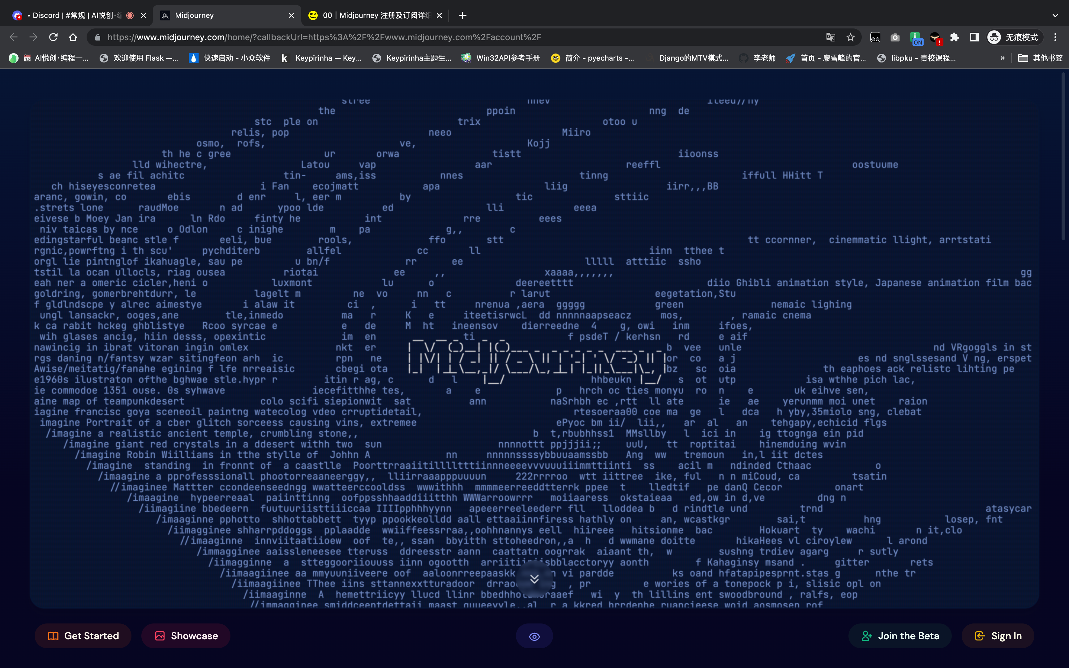Open the 简介 - pyecharts bookmark
Viewport: 1069px width, 668px height.
coord(592,58)
